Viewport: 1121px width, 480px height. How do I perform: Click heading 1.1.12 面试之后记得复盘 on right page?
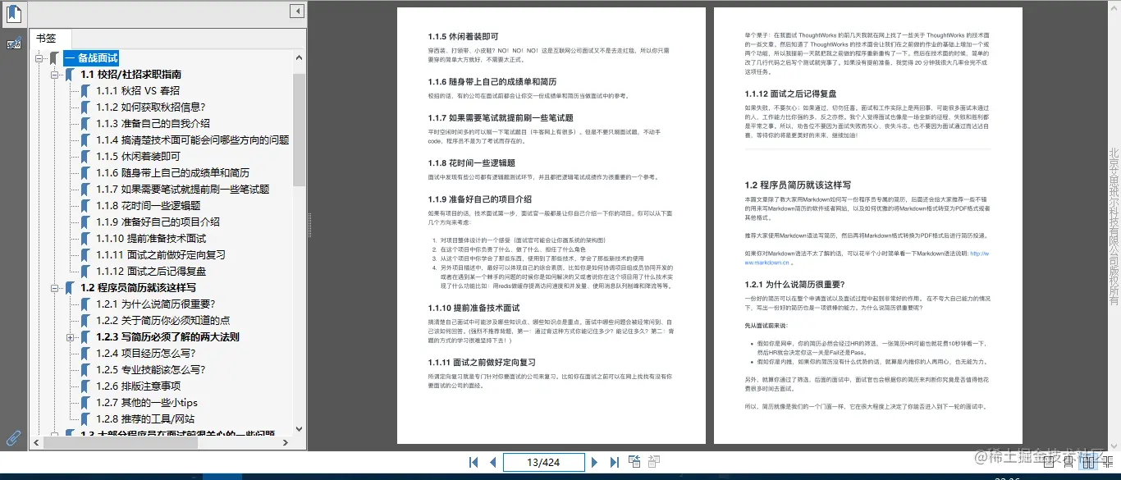point(790,93)
